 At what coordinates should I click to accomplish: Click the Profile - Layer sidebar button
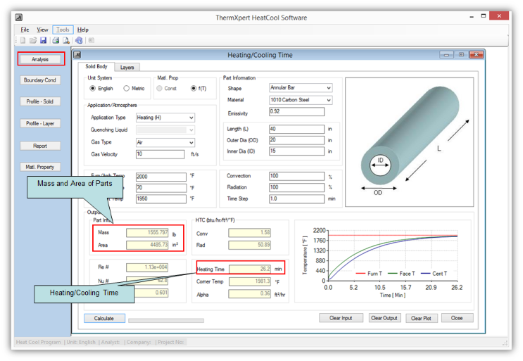(40, 123)
